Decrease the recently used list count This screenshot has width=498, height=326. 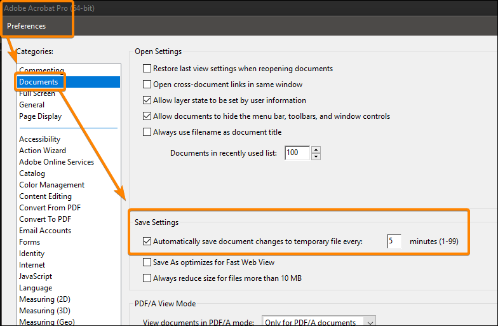[316, 156]
